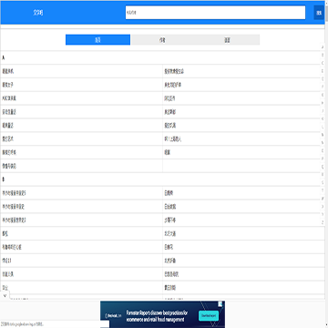The height and width of the screenshot is (328, 328).
Task: Jump to letter Z in alphabet index
Action: click(x=323, y=222)
